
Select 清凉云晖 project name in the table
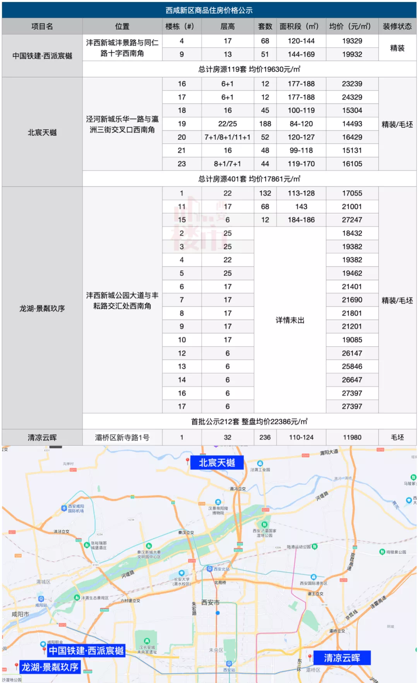[x=42, y=437]
